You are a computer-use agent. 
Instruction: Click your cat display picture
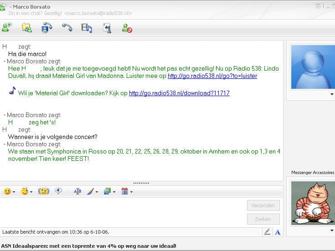click(x=313, y=203)
